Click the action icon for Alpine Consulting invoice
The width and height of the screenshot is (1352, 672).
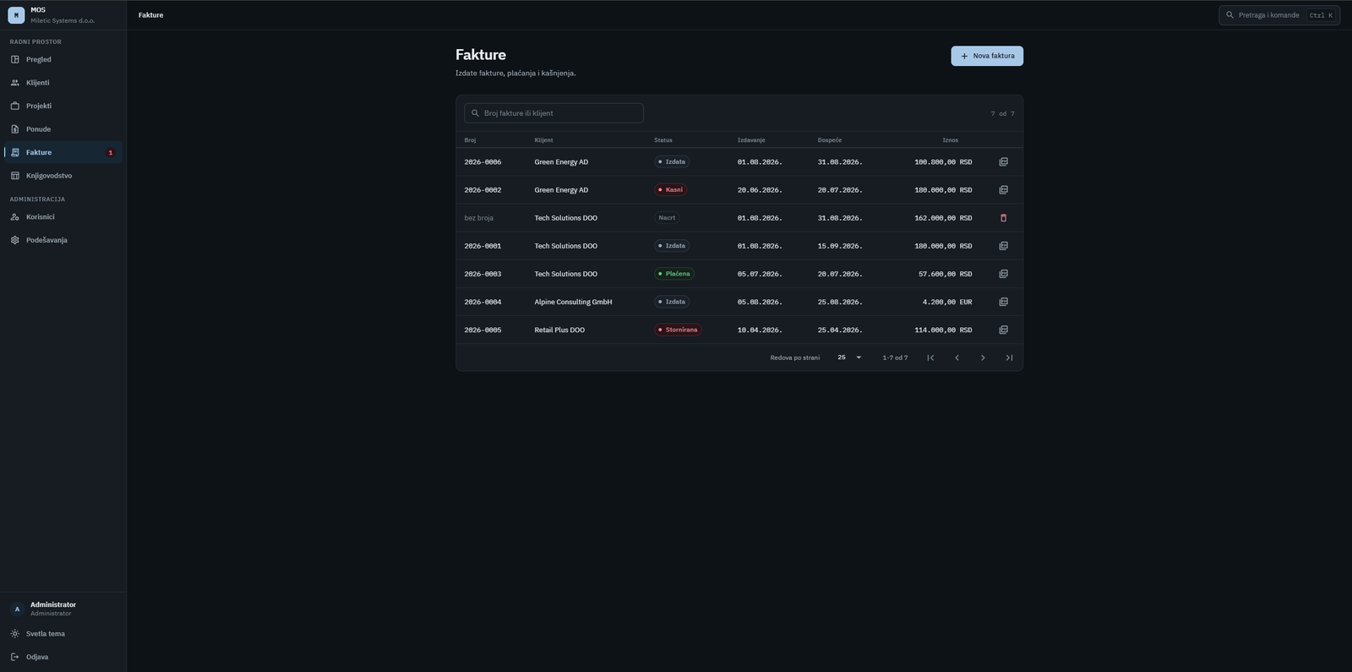1003,302
